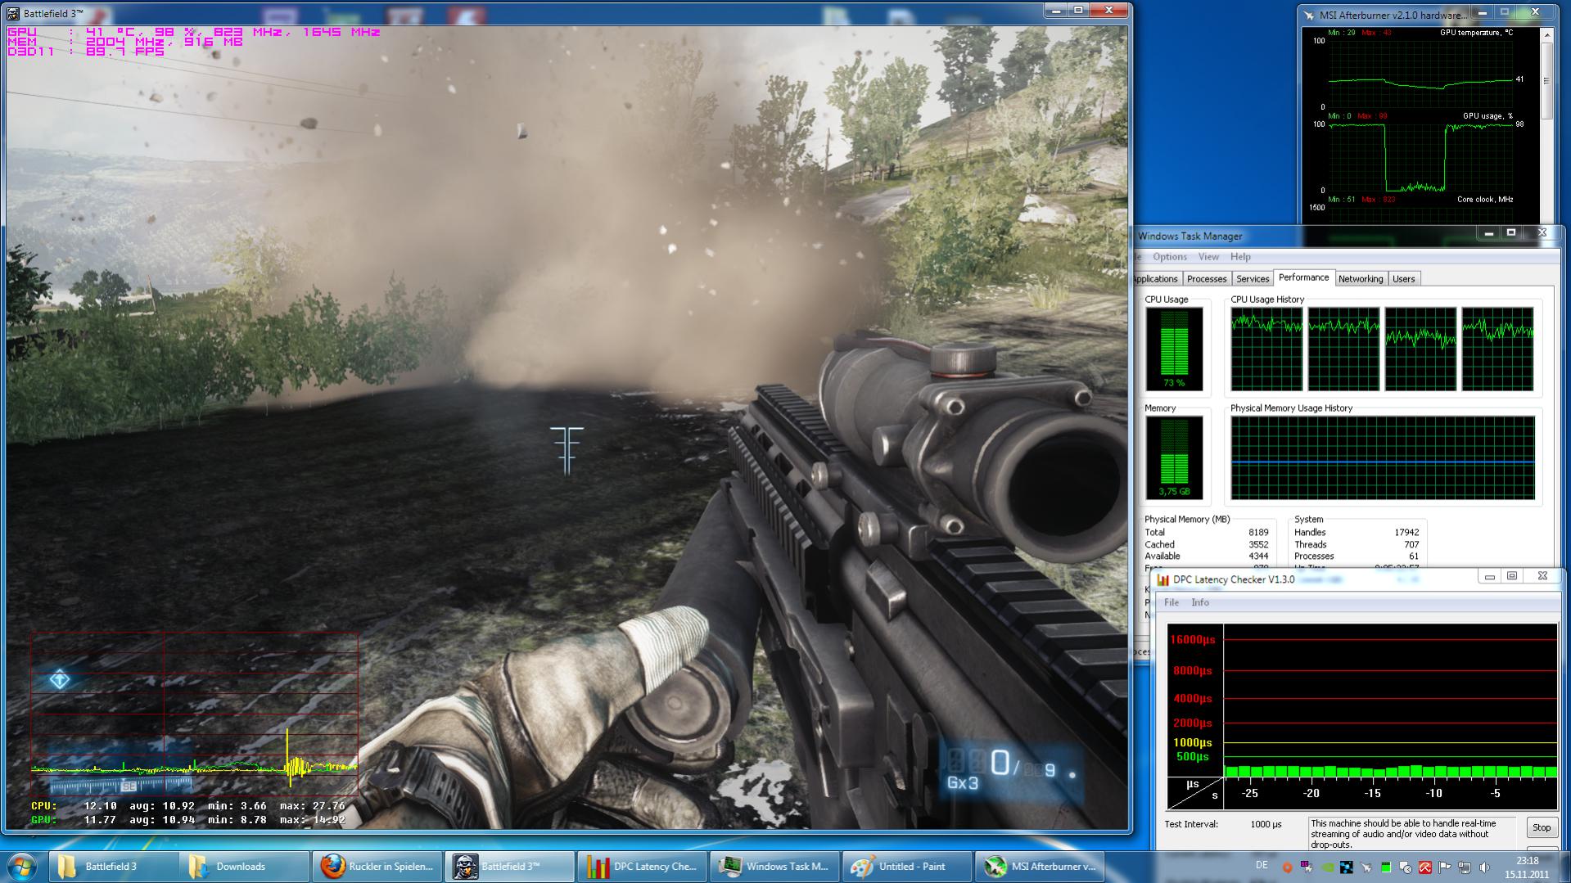The image size is (1571, 883).
Task: Click the tray icon showing pink 60
Action: (x=1307, y=867)
